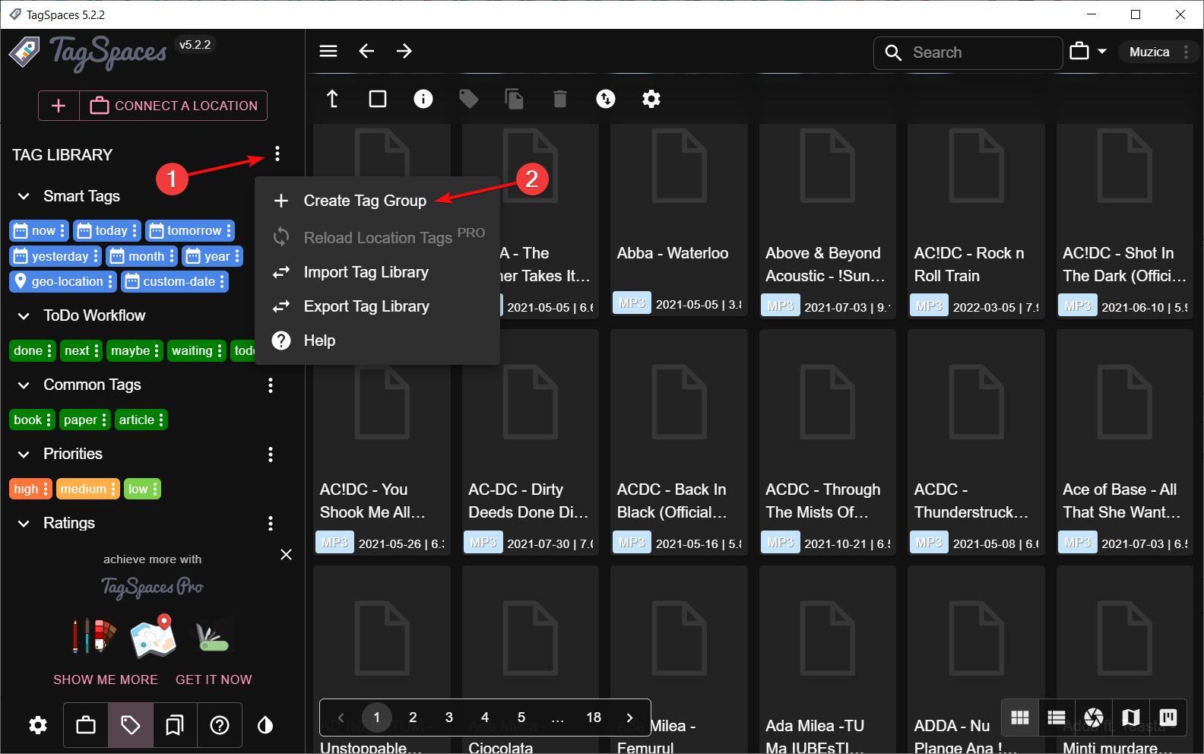The height and width of the screenshot is (754, 1204).
Task: Collapse the Smart Tags group
Action: 24,196
